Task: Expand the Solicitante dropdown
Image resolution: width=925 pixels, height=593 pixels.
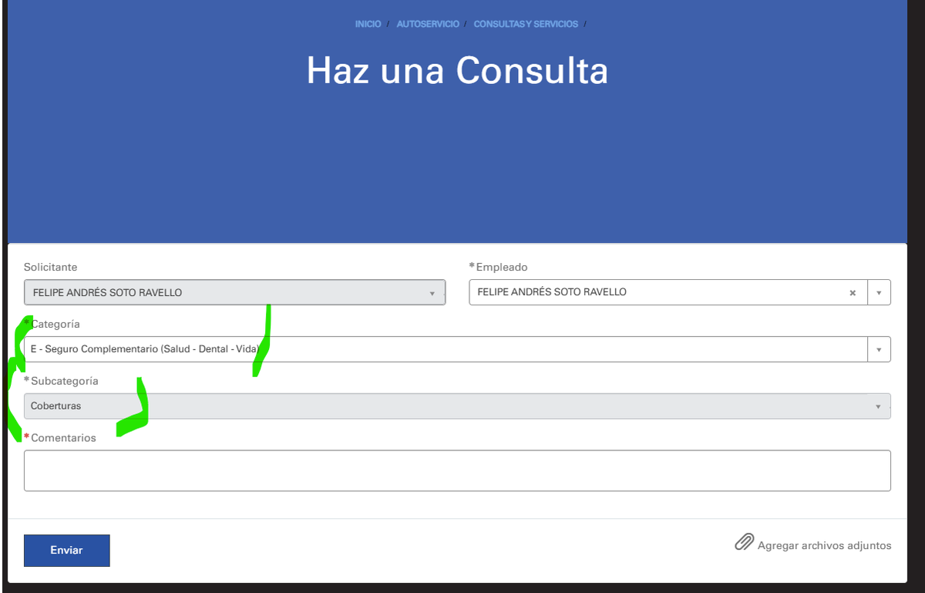Action: [x=434, y=292]
